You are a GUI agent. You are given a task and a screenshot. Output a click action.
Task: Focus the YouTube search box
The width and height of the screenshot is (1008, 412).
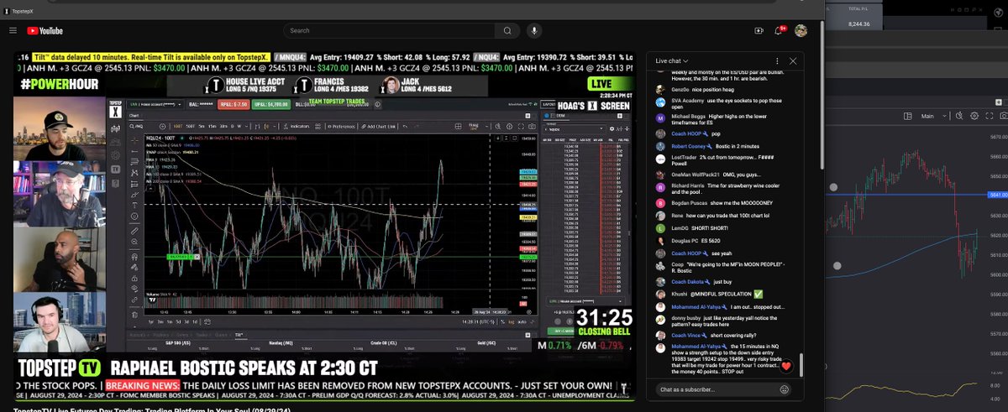388,31
